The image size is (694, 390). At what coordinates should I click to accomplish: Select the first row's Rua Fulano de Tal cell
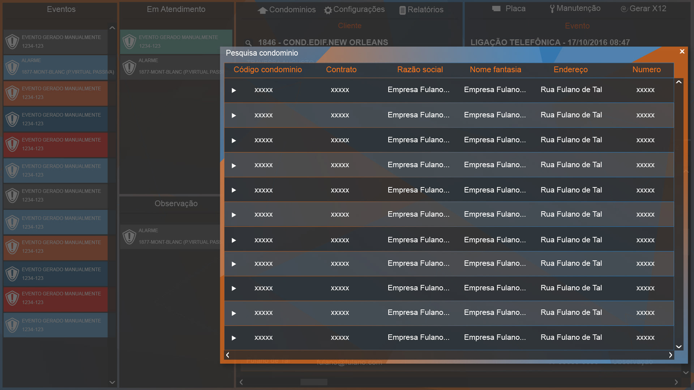pyautogui.click(x=571, y=90)
